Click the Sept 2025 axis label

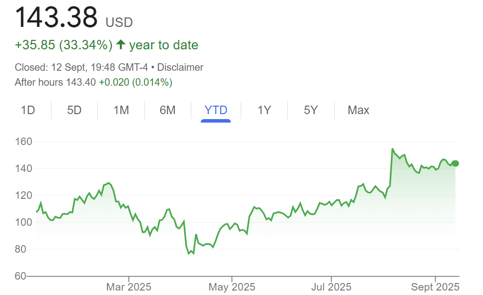435,287
